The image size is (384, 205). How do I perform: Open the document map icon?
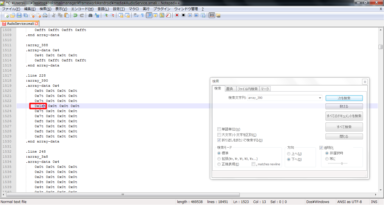coord(162,15)
